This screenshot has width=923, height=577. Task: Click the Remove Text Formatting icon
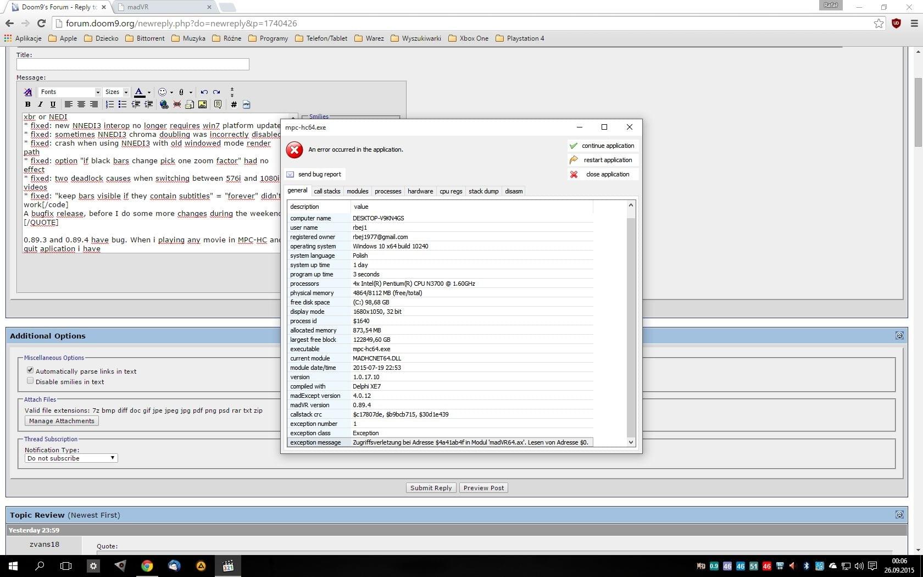tap(28, 92)
